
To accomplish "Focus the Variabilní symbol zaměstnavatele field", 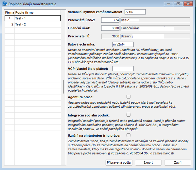I will coord(135,12).
